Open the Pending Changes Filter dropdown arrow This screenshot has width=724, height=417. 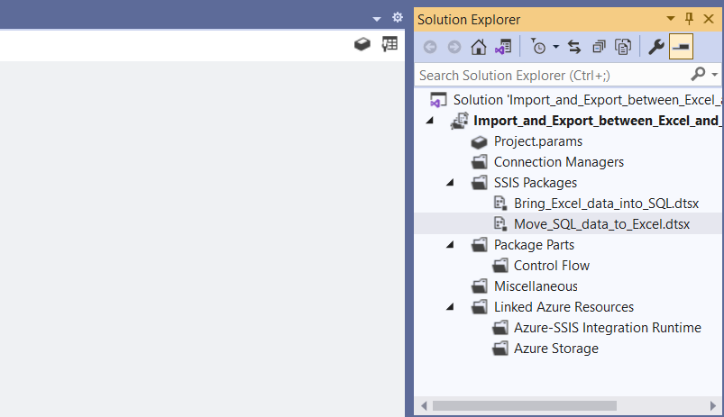click(x=556, y=46)
